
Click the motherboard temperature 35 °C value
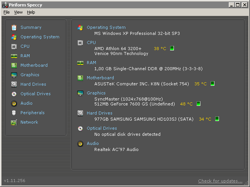tap(200, 84)
